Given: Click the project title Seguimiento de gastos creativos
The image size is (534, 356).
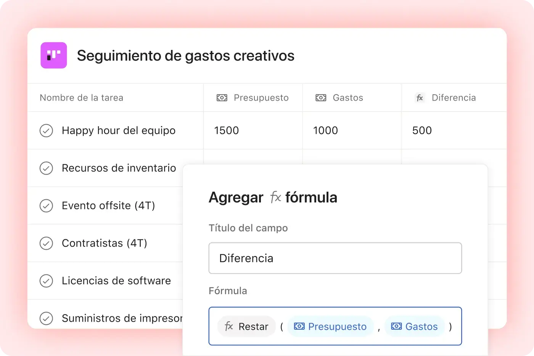Looking at the screenshot, I should click(x=185, y=56).
